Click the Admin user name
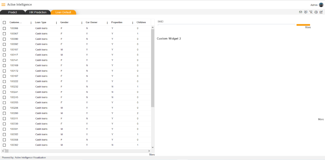Screen dimensions: 325x160 [314, 5]
